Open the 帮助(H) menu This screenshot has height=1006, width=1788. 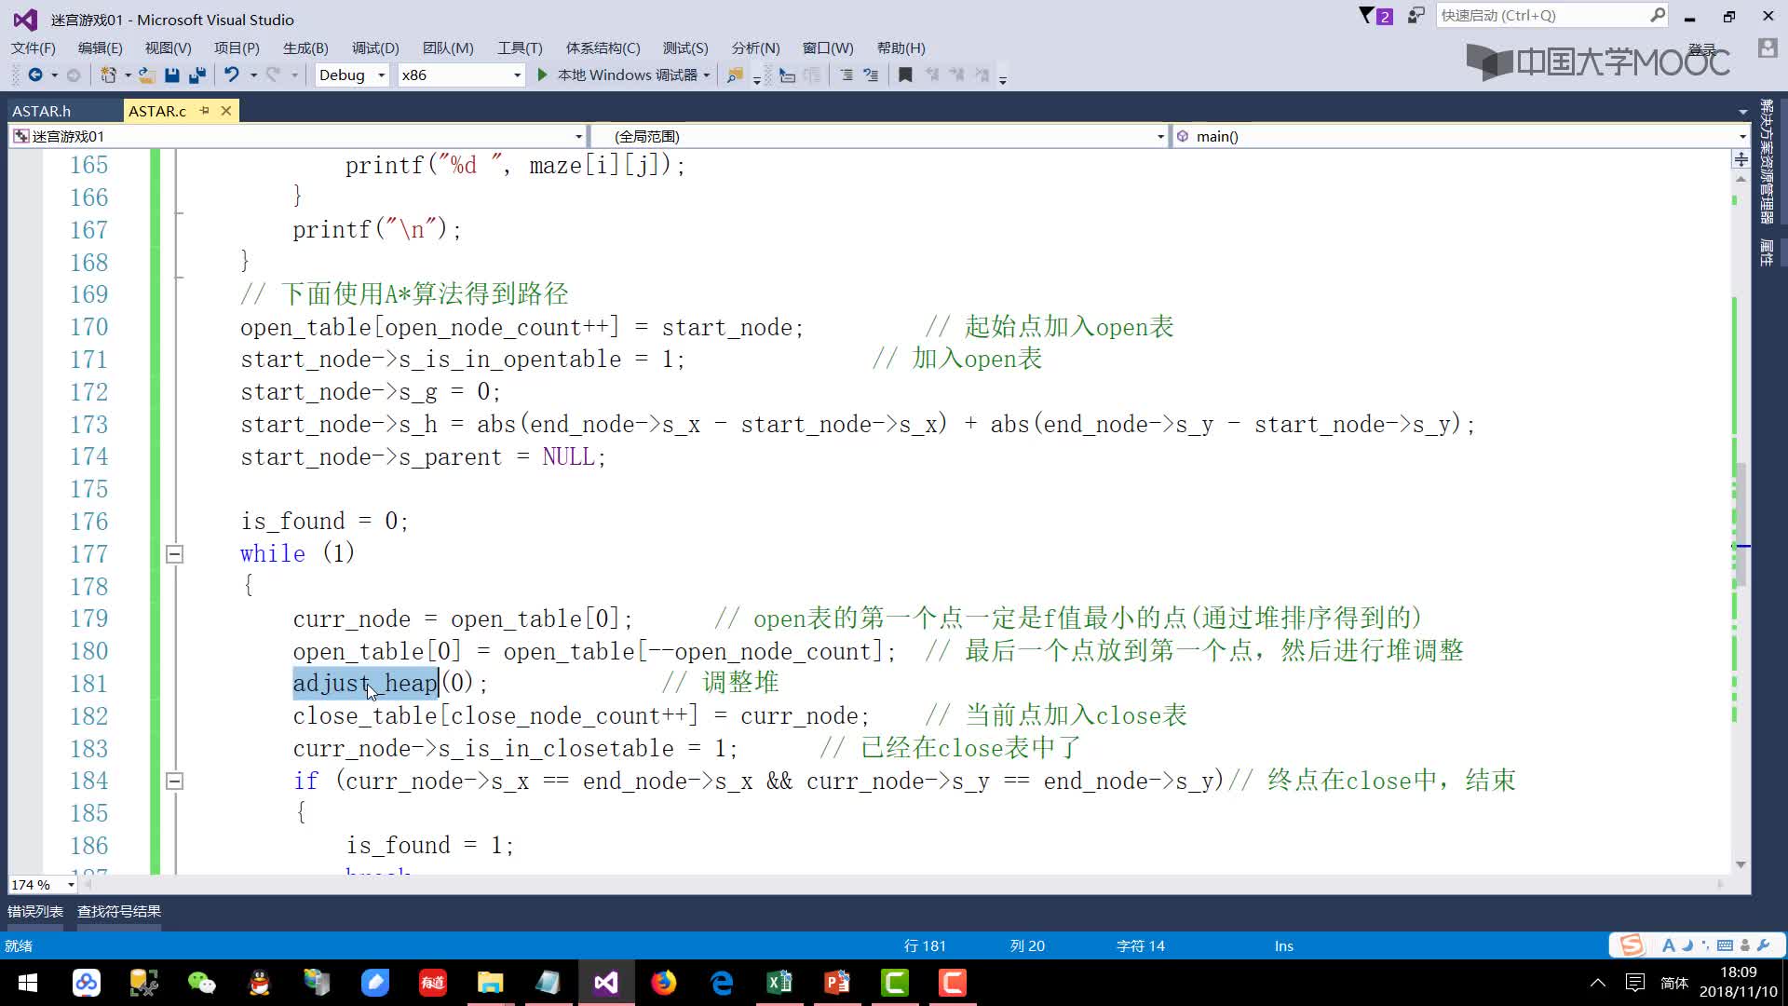(x=901, y=48)
